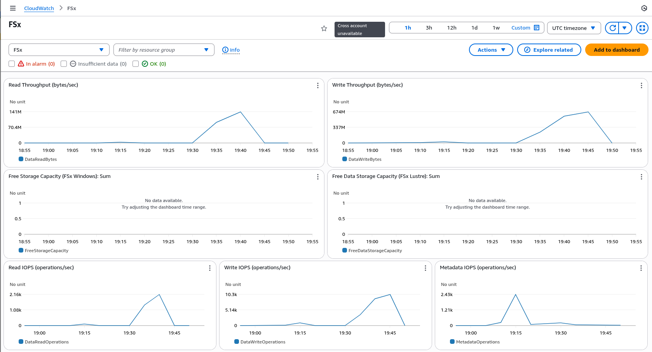Viewport: 652px width, 352px height.
Task: Go to CloudWatch breadcrumb link
Action: tap(39, 8)
